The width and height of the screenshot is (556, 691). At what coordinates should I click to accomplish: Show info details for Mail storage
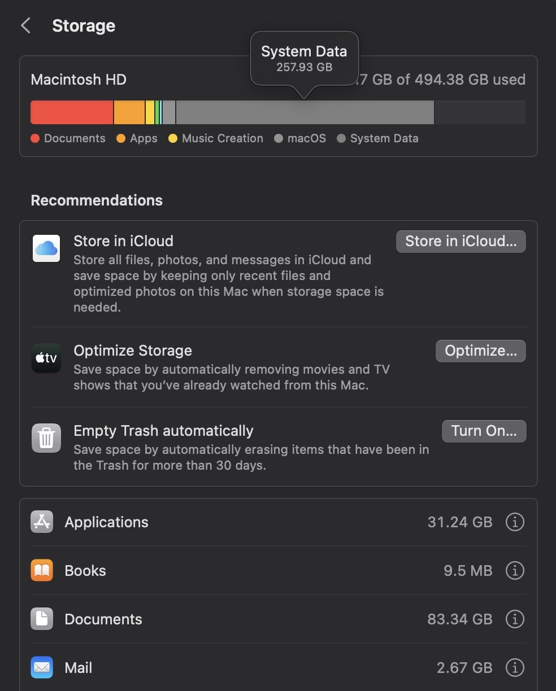pos(514,668)
